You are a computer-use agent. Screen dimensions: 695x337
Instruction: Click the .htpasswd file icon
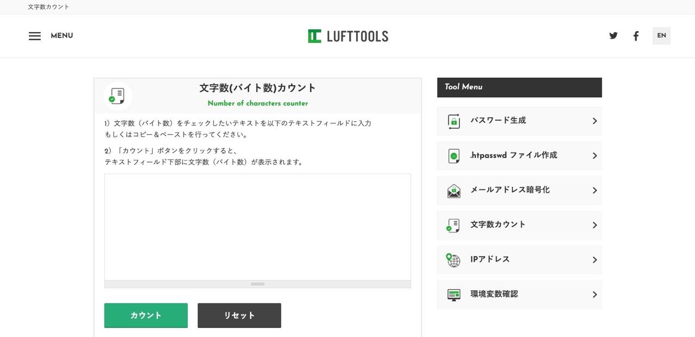tap(453, 155)
